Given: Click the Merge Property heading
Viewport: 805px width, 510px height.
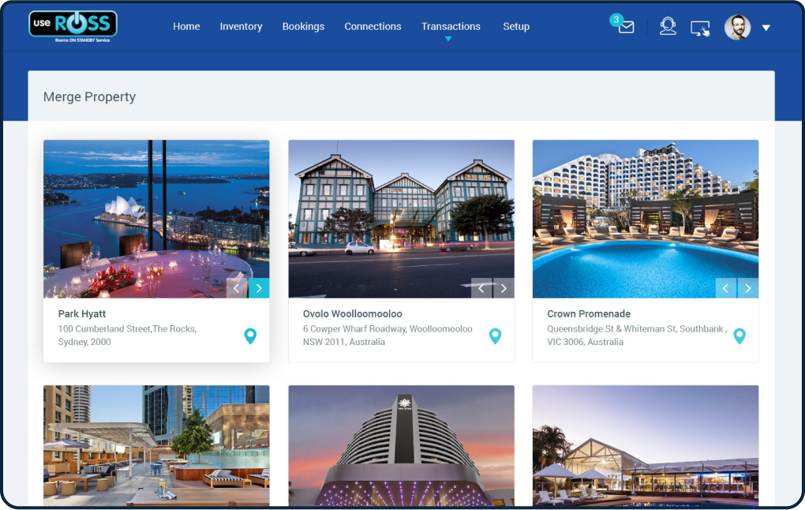Looking at the screenshot, I should coord(89,96).
